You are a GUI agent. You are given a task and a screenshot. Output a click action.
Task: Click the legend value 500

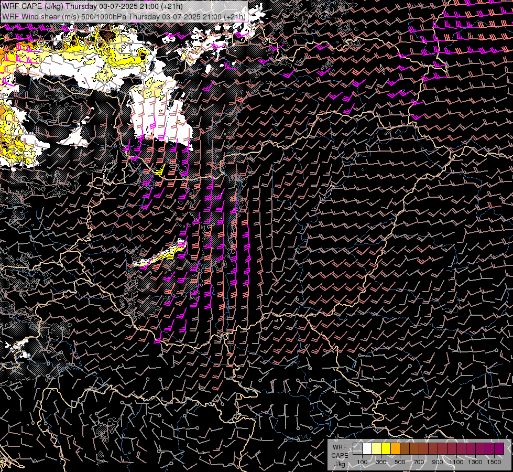[x=400, y=462]
